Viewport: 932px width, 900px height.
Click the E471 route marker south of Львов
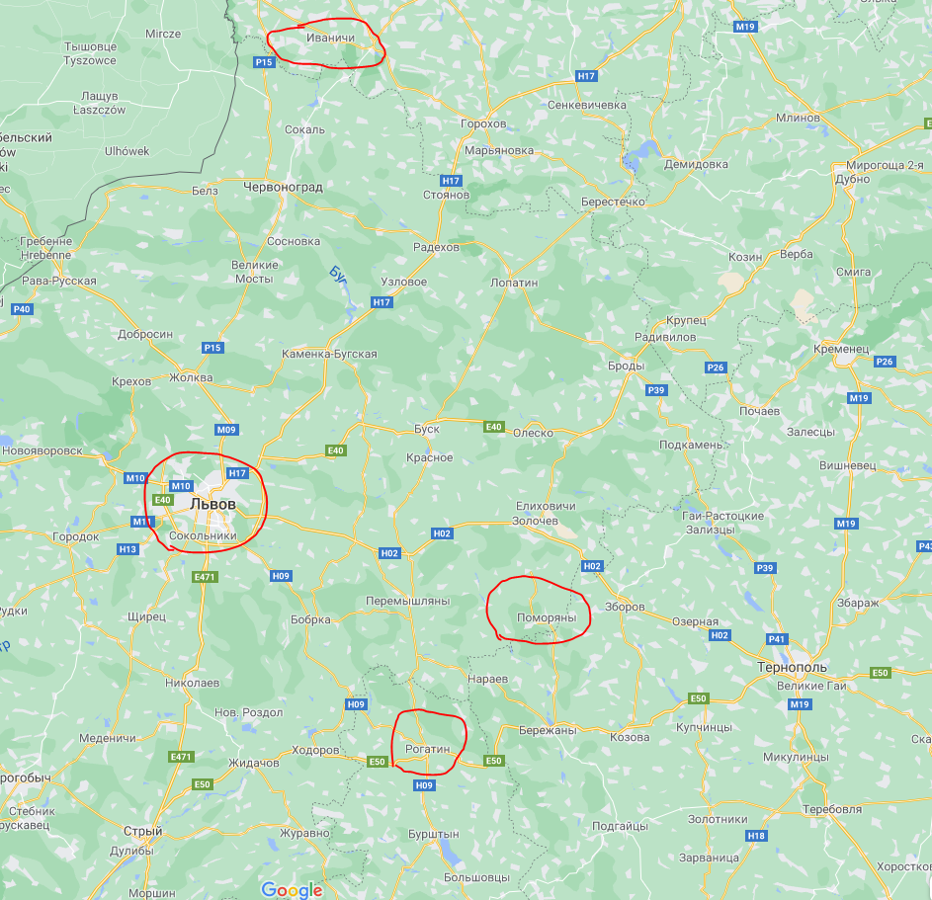point(205,577)
